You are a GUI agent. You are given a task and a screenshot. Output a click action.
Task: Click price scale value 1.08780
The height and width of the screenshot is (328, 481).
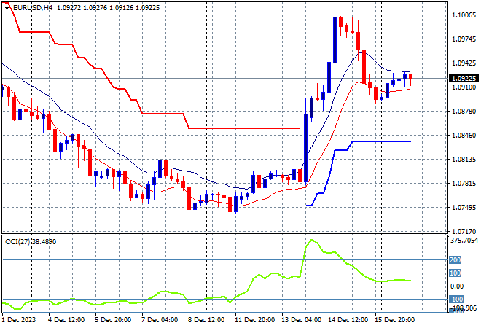[464, 112]
